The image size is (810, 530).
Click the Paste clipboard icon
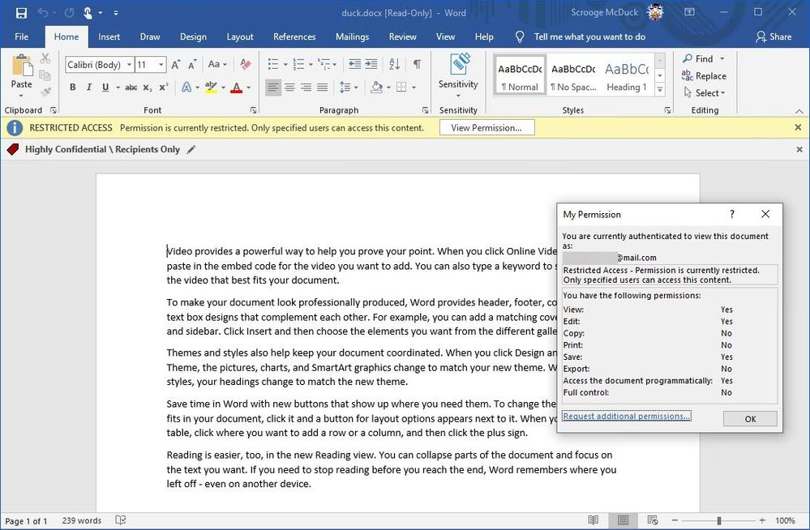22,66
